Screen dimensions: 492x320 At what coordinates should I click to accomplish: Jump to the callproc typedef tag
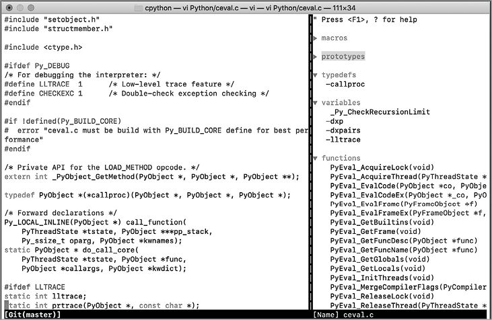point(346,84)
